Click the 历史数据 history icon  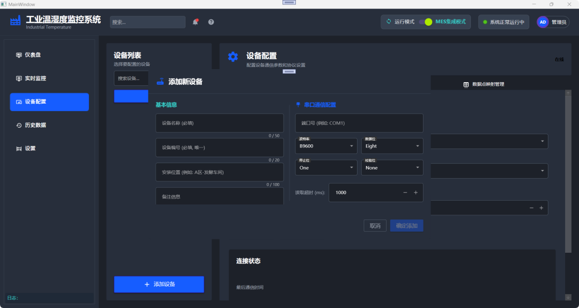coord(19,126)
